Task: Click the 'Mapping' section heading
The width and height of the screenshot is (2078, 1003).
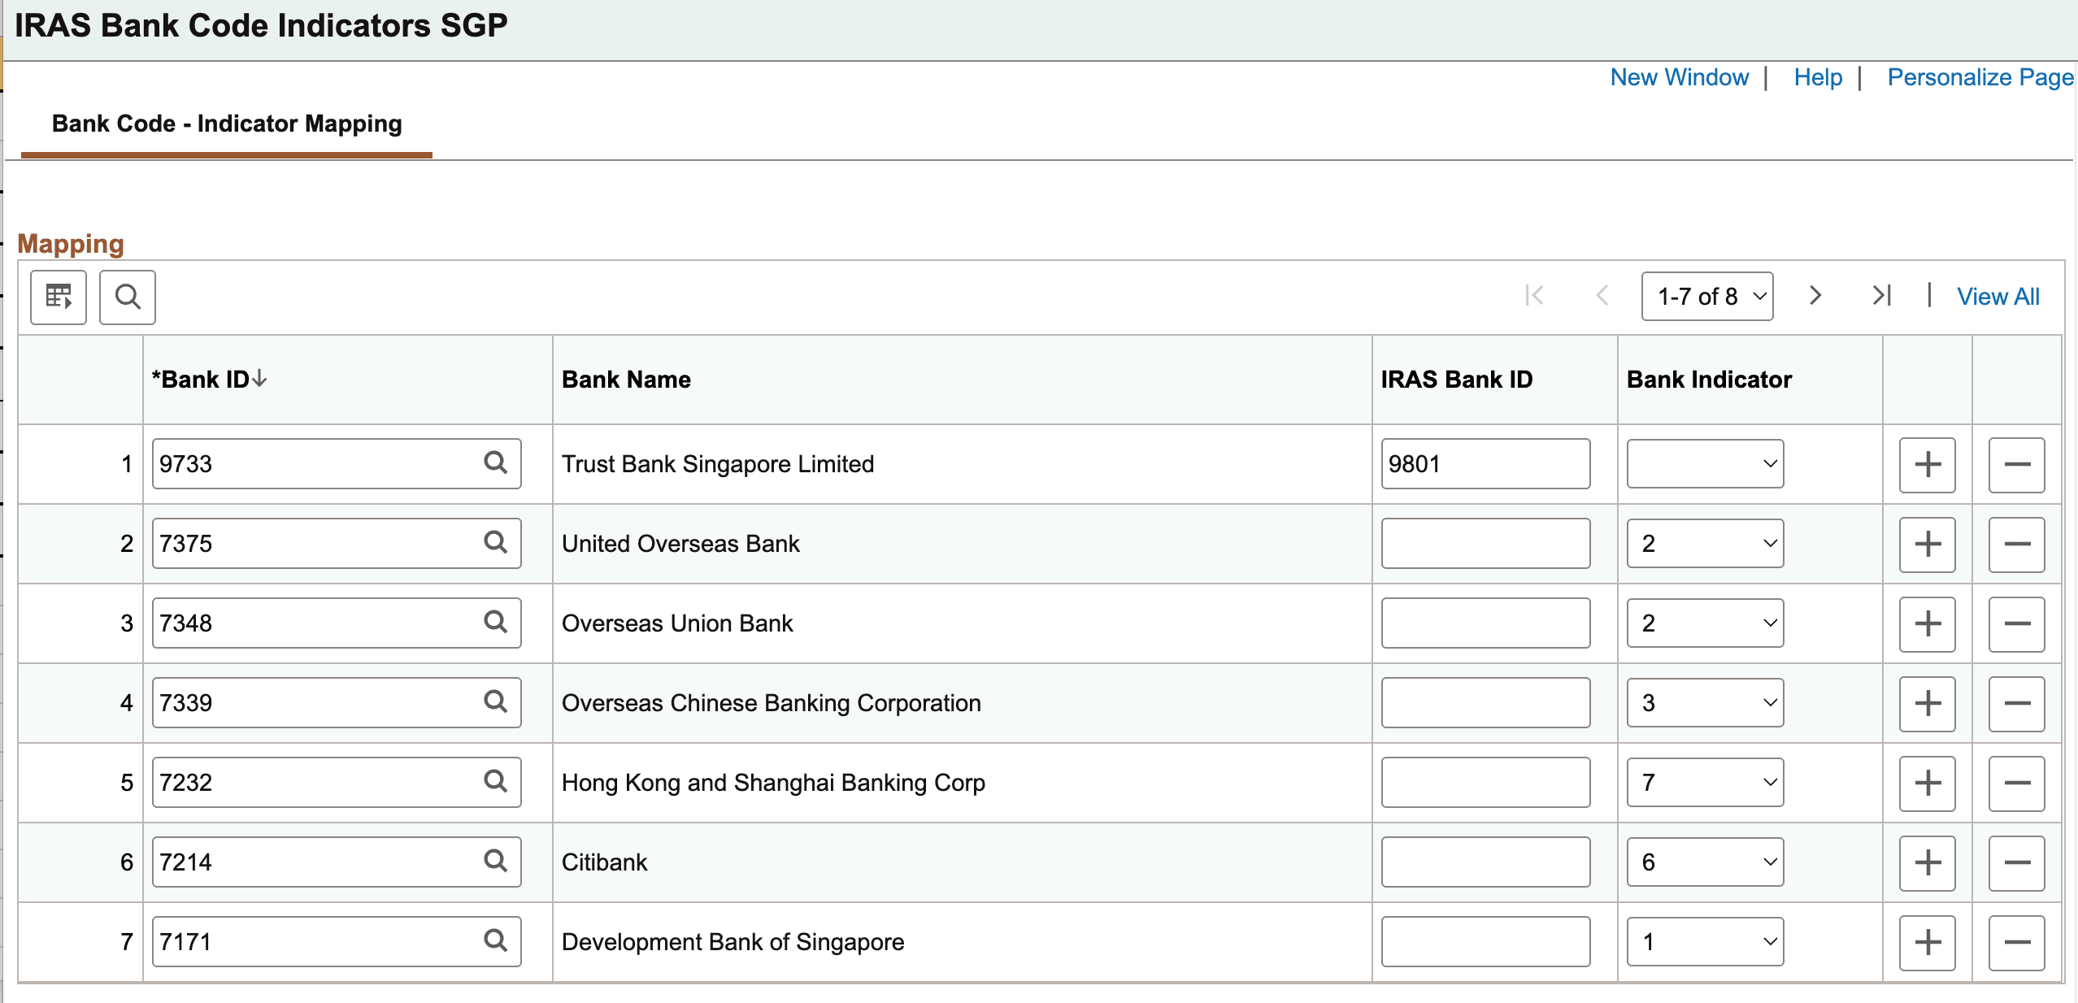Action: coord(71,244)
